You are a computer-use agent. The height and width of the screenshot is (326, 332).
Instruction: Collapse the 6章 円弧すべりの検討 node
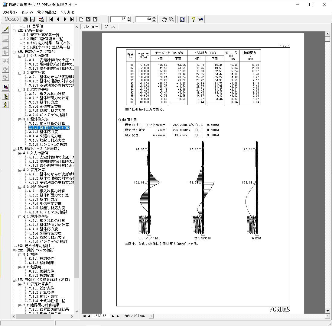coord(14,250)
